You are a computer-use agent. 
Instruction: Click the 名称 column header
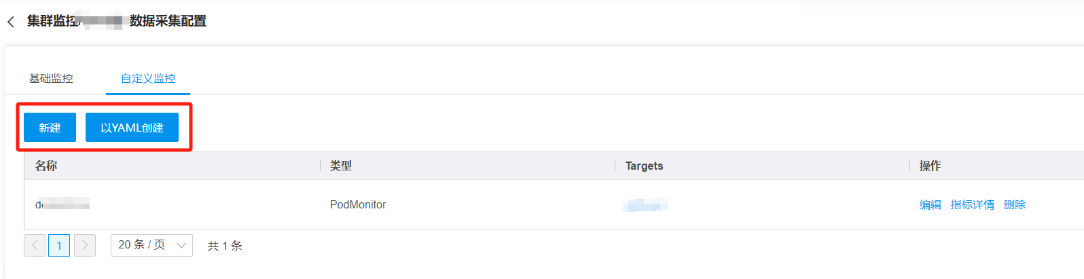pyautogui.click(x=46, y=166)
